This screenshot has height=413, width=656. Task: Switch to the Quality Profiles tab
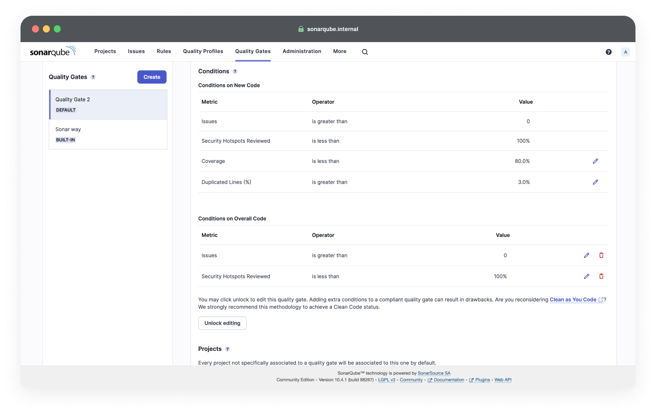(x=203, y=51)
